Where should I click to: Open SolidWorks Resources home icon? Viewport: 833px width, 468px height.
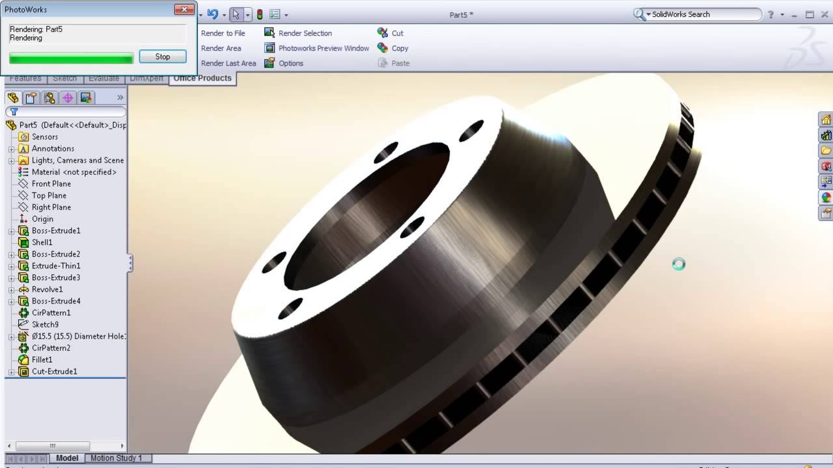pos(826,120)
